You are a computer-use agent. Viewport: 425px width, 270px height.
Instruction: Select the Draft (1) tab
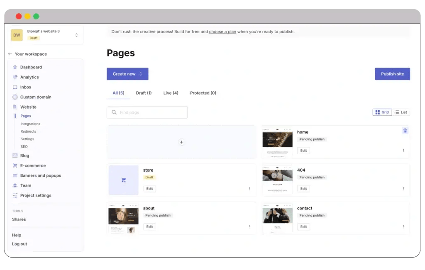[x=144, y=93]
